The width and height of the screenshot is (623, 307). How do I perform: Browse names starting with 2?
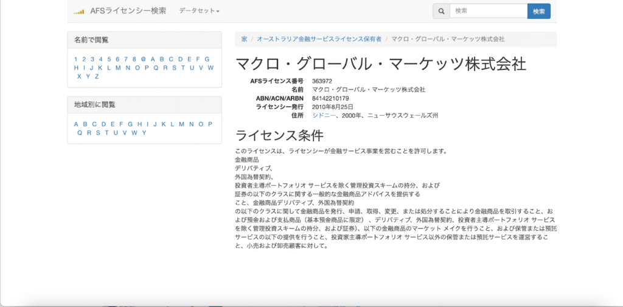click(x=84, y=59)
